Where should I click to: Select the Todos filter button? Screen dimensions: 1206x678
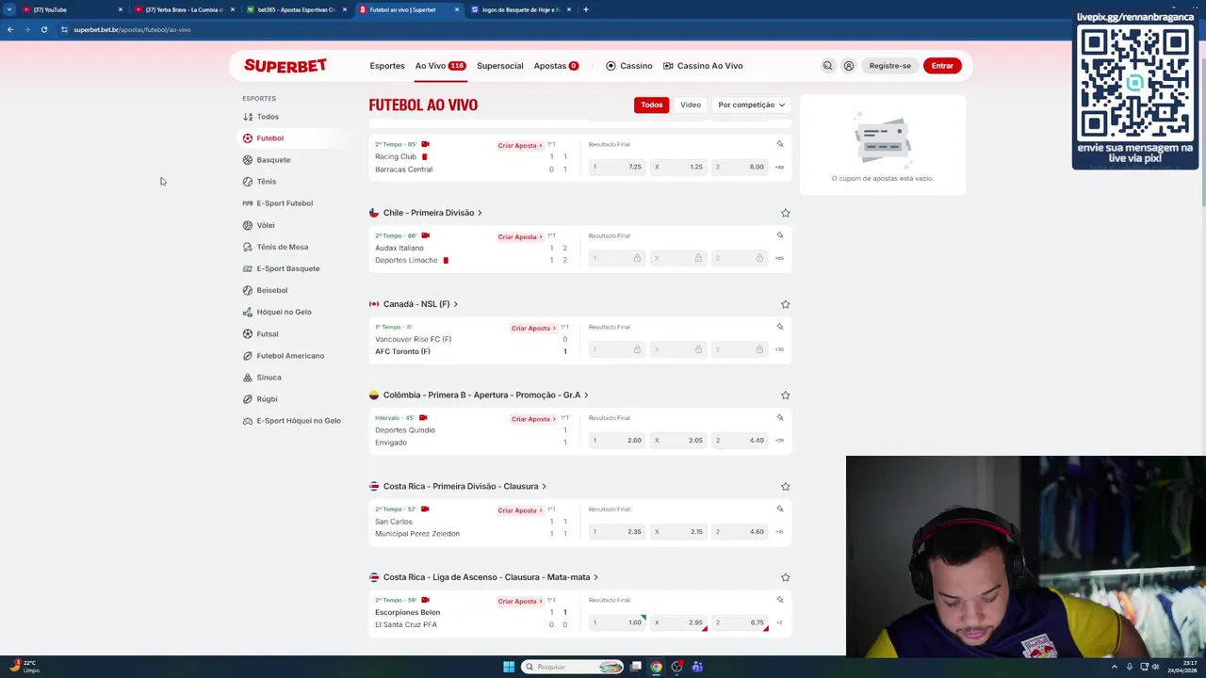(x=652, y=105)
